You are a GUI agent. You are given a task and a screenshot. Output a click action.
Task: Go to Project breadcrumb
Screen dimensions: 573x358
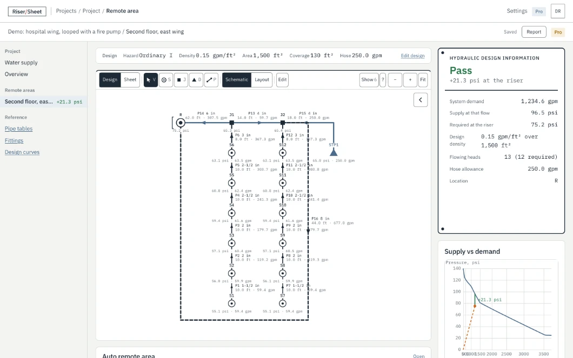91,11
